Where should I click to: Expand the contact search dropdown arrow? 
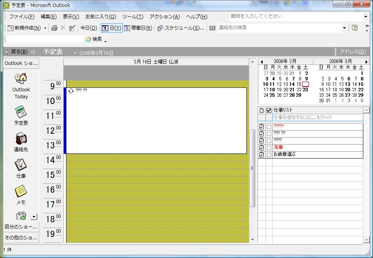point(344,28)
